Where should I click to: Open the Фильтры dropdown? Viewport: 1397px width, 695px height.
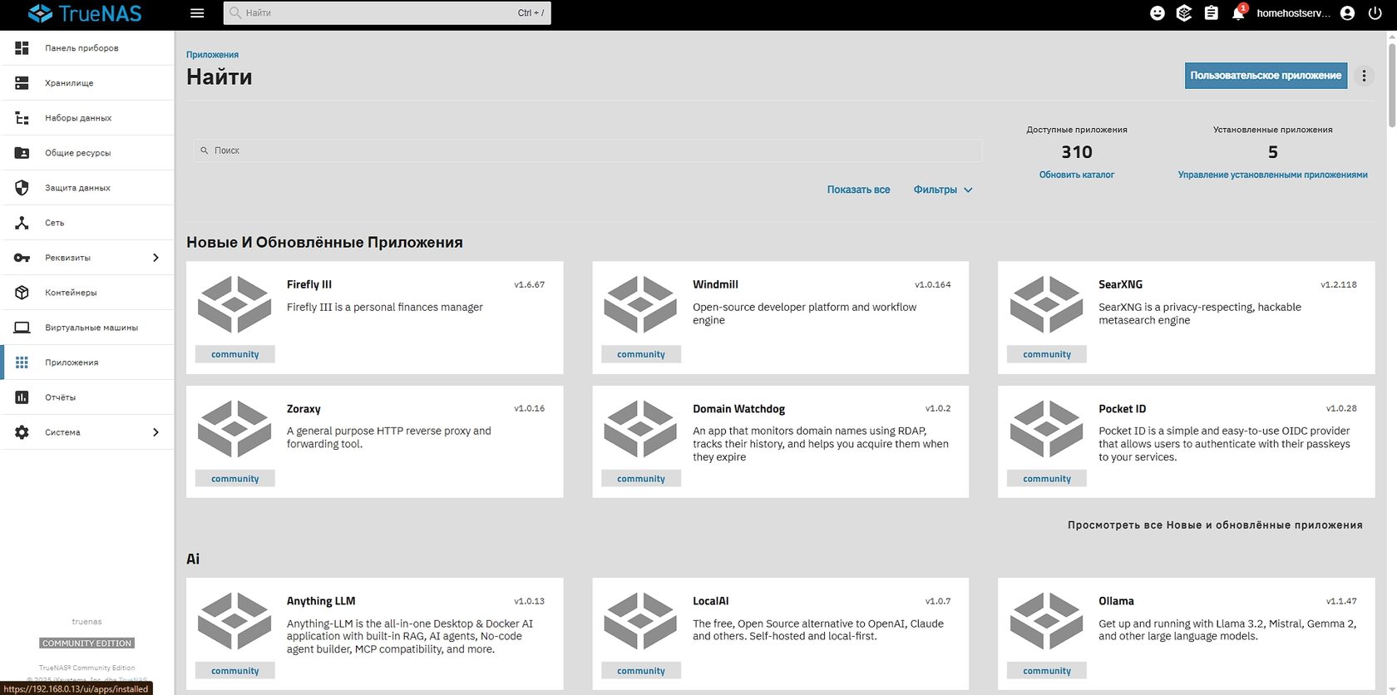point(943,190)
